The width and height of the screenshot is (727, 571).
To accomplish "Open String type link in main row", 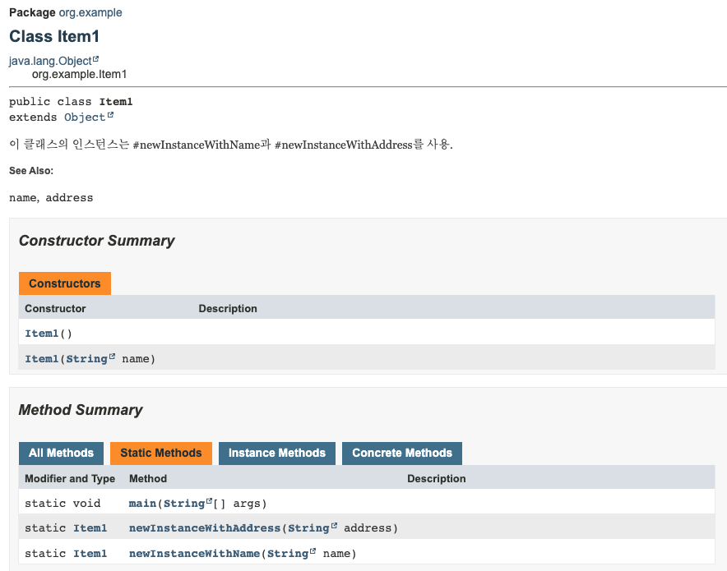I will [184, 504].
